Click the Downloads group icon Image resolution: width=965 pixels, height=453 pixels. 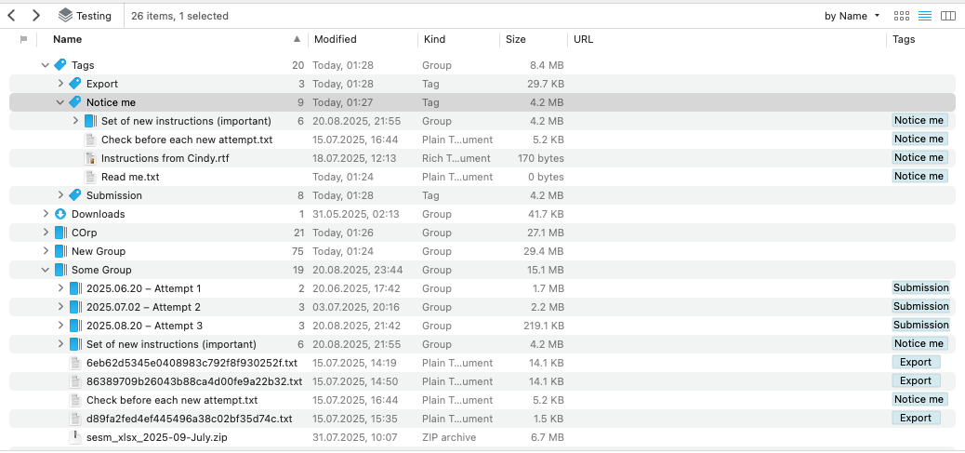60,214
